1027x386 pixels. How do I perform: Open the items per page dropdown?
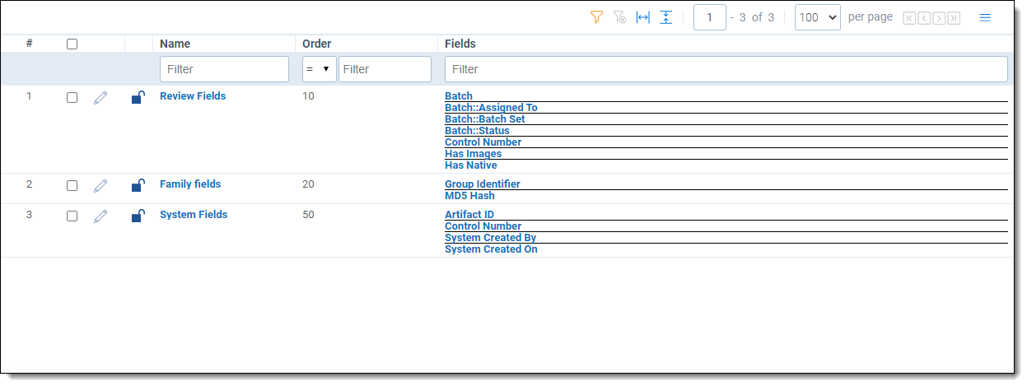[x=817, y=17]
